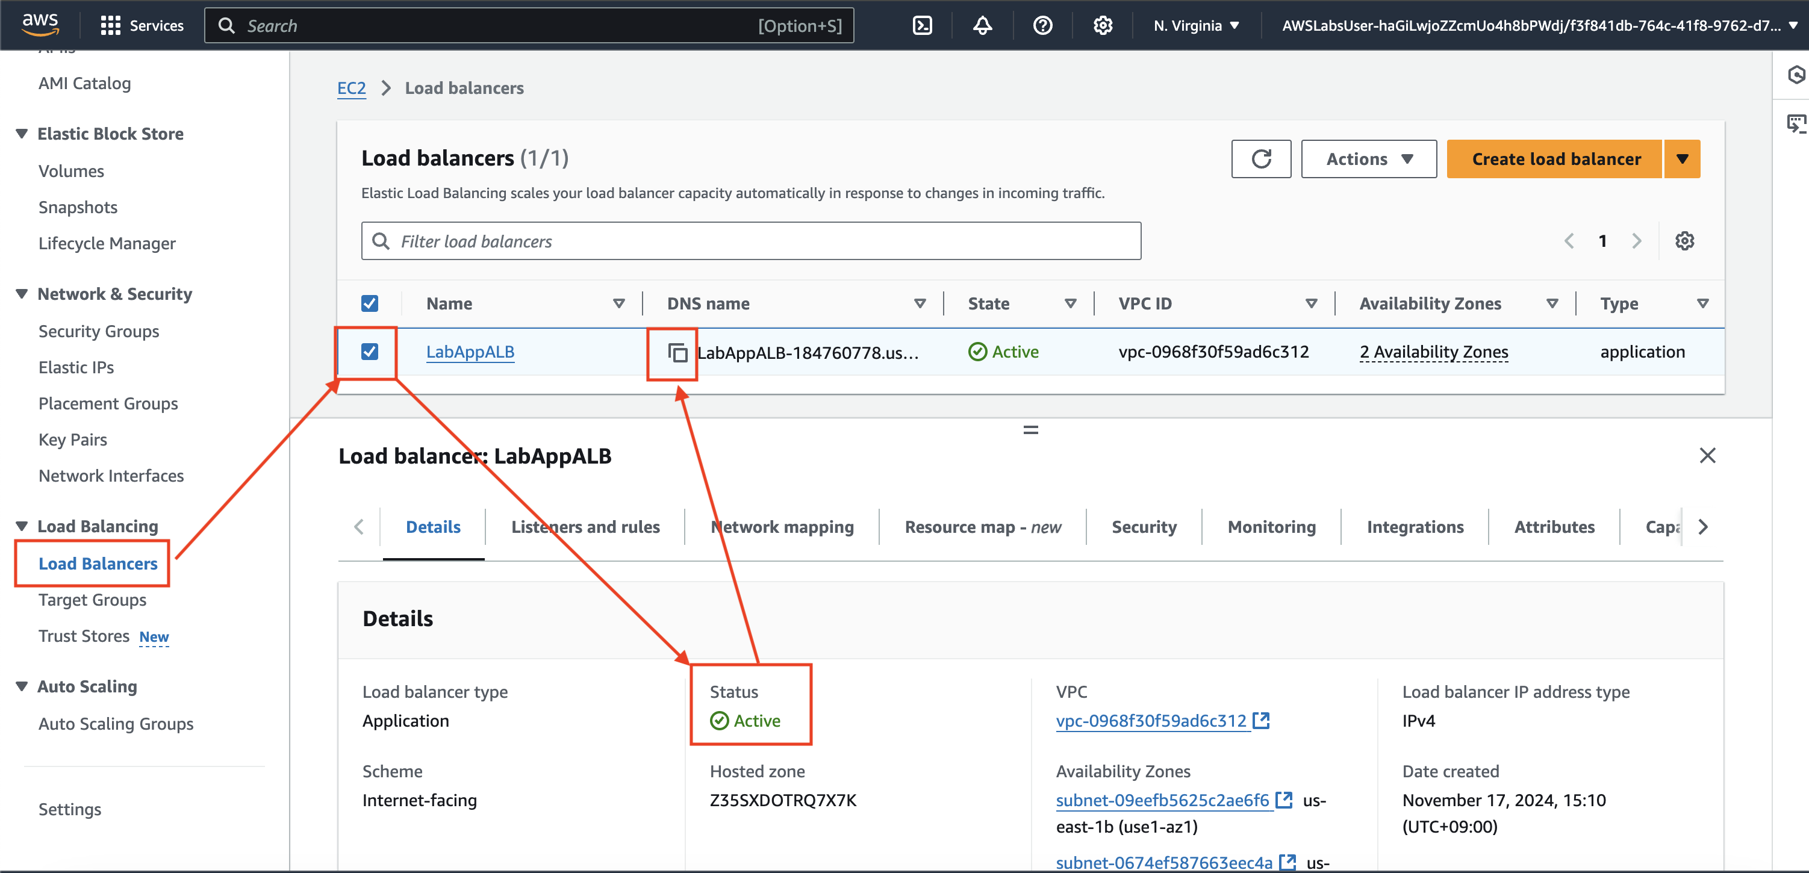The image size is (1809, 873).
Task: Uncheck the LabAppALB row checkbox
Action: [x=369, y=351]
